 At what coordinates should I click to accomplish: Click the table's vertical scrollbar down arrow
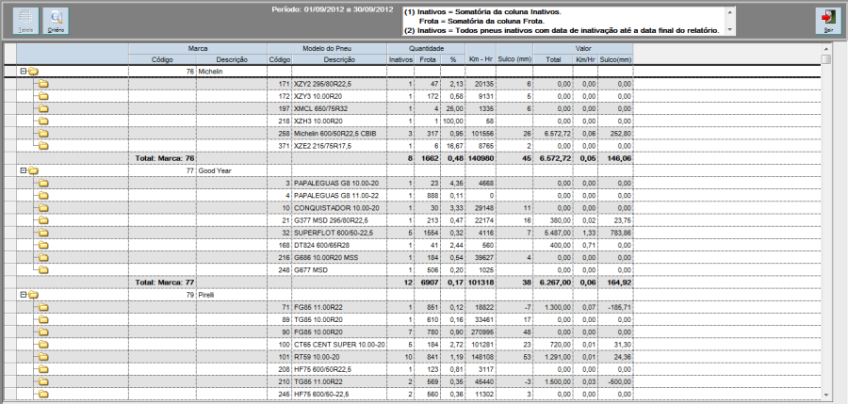tap(825, 395)
